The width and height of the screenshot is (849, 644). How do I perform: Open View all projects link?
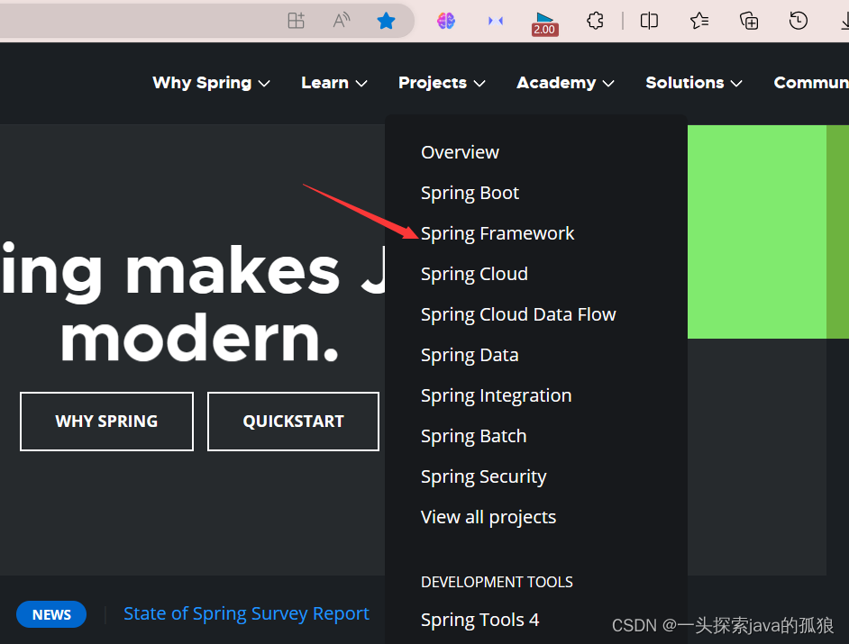pyautogui.click(x=488, y=517)
